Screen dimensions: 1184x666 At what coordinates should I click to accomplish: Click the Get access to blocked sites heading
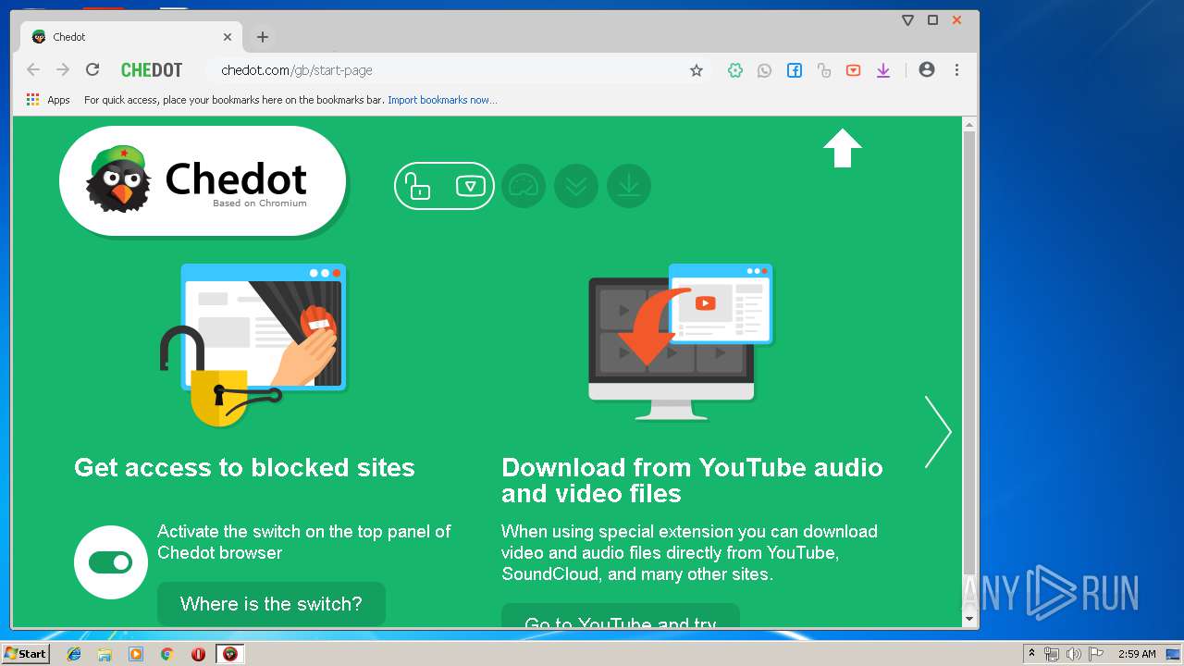point(244,467)
